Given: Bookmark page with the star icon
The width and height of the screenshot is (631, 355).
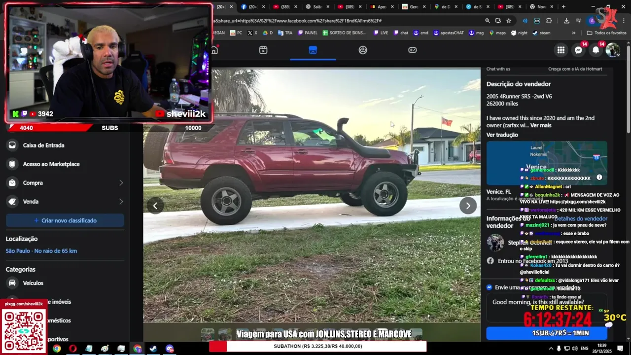Looking at the screenshot, I should coord(509,21).
